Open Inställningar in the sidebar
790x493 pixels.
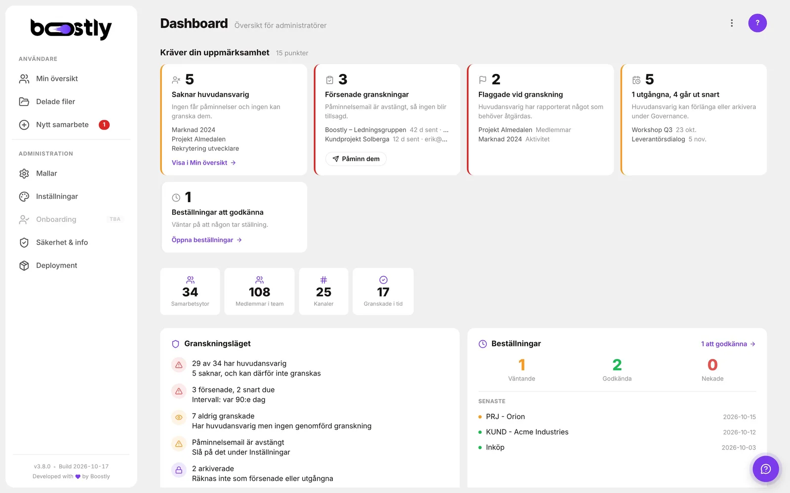[71, 197]
